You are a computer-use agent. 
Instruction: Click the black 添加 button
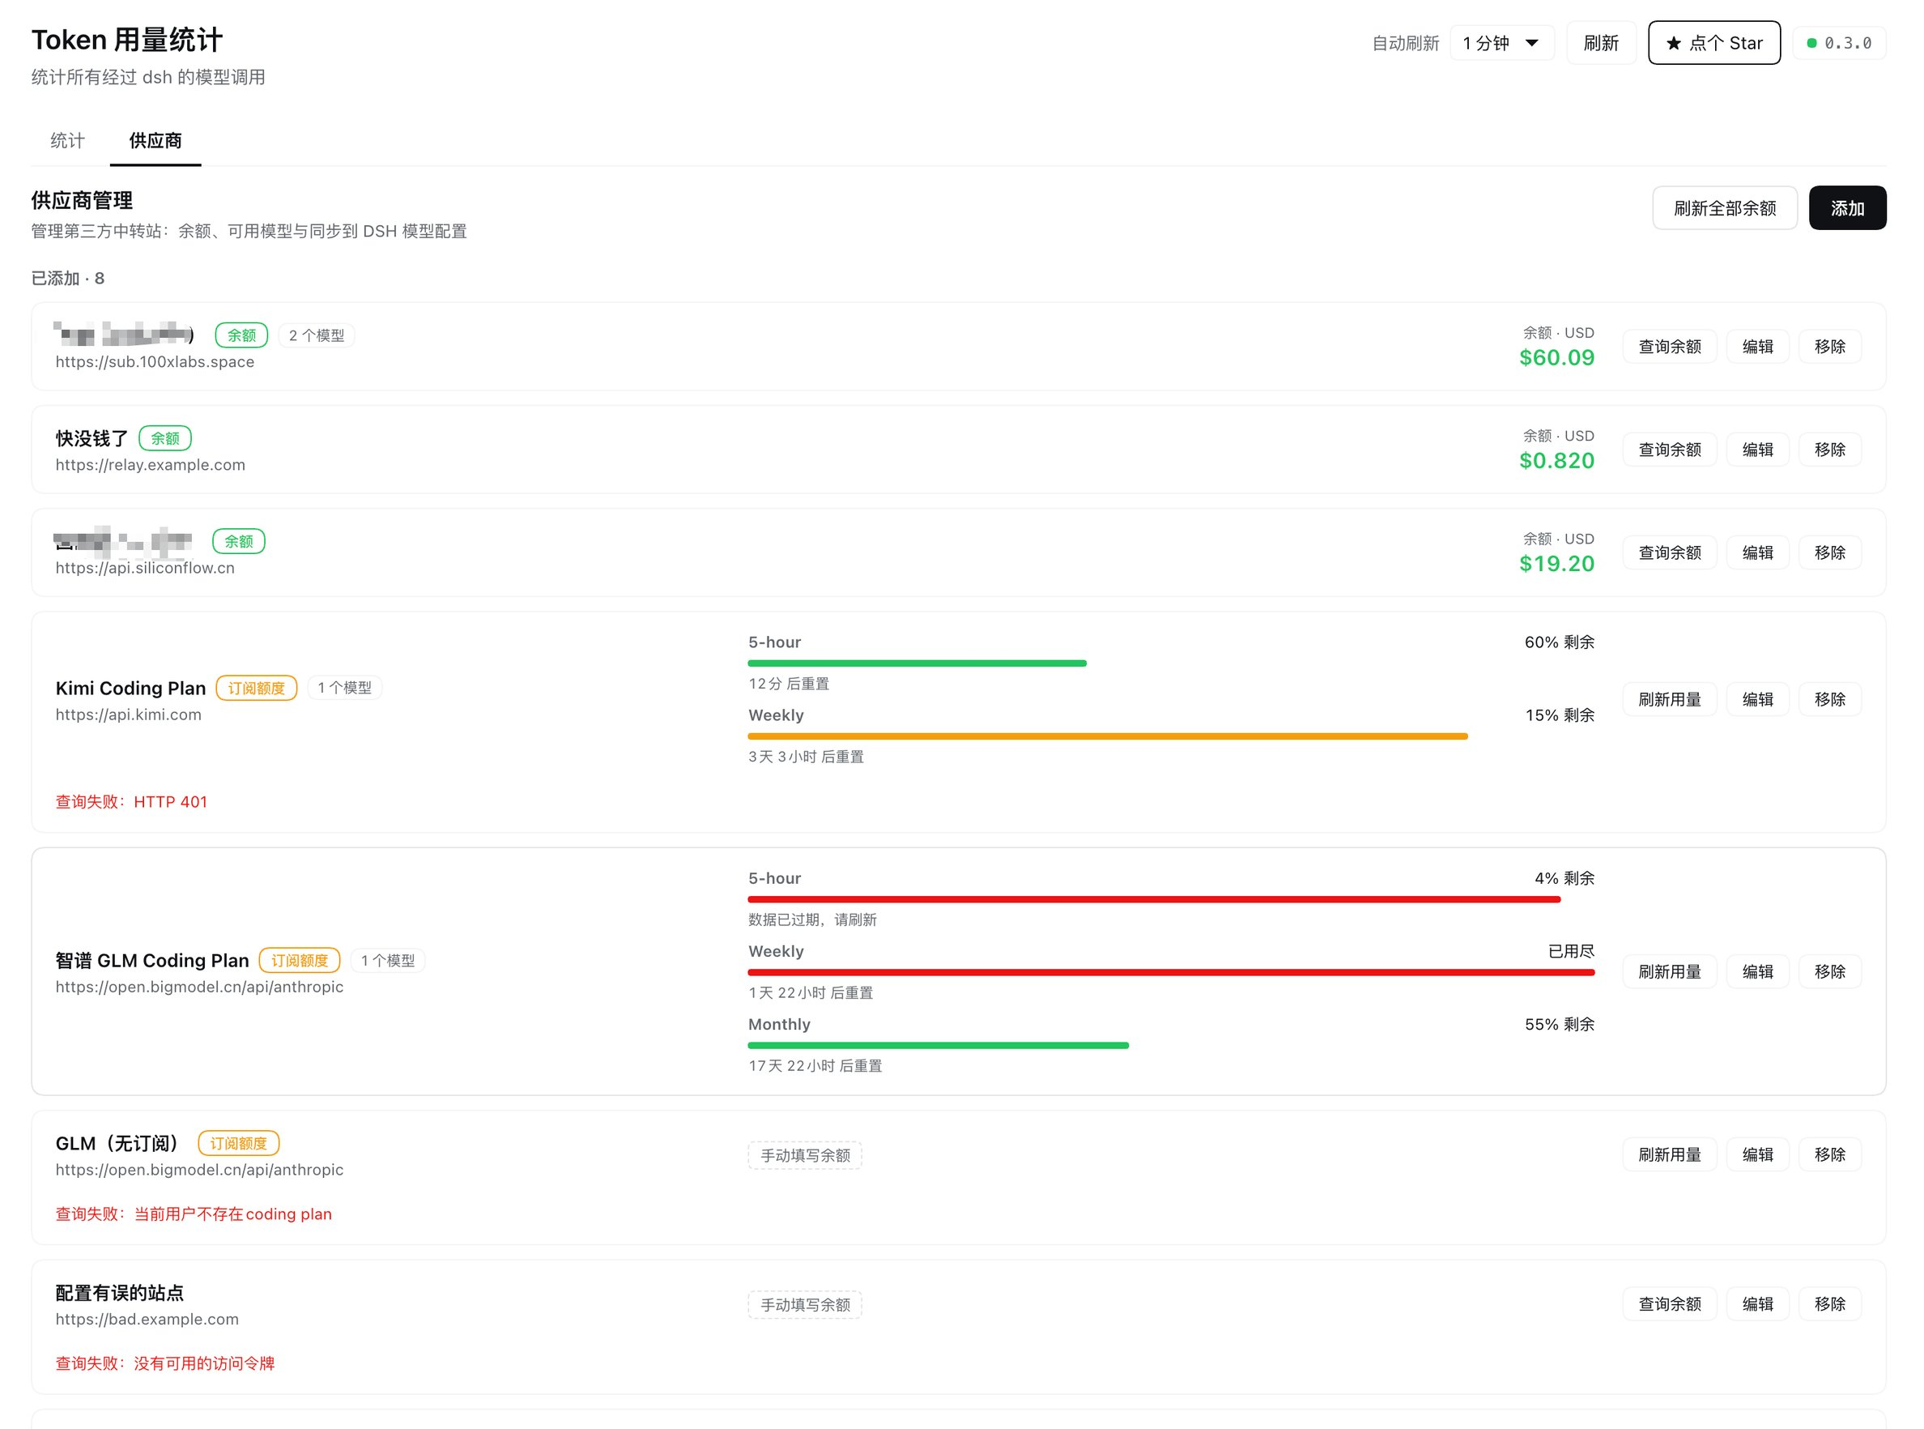[1847, 207]
